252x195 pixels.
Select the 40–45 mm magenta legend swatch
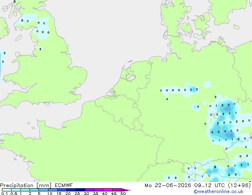coord(108,190)
